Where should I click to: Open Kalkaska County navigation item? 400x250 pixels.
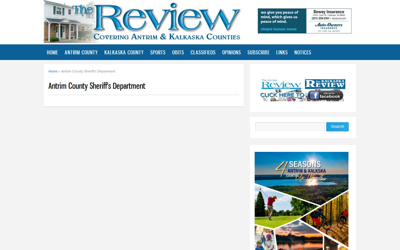click(x=124, y=52)
